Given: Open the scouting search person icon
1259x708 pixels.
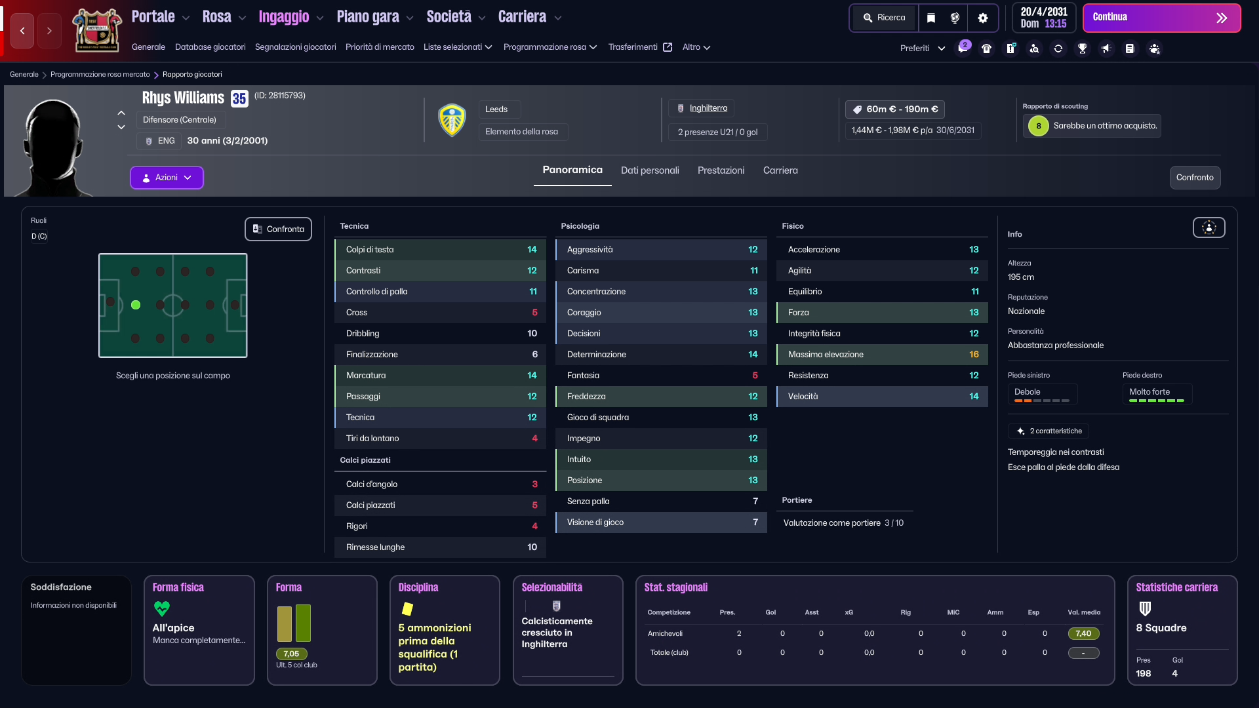Looking at the screenshot, I should tap(1034, 49).
